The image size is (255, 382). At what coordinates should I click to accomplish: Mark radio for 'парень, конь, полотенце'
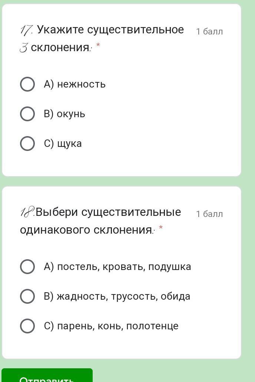[27, 326]
